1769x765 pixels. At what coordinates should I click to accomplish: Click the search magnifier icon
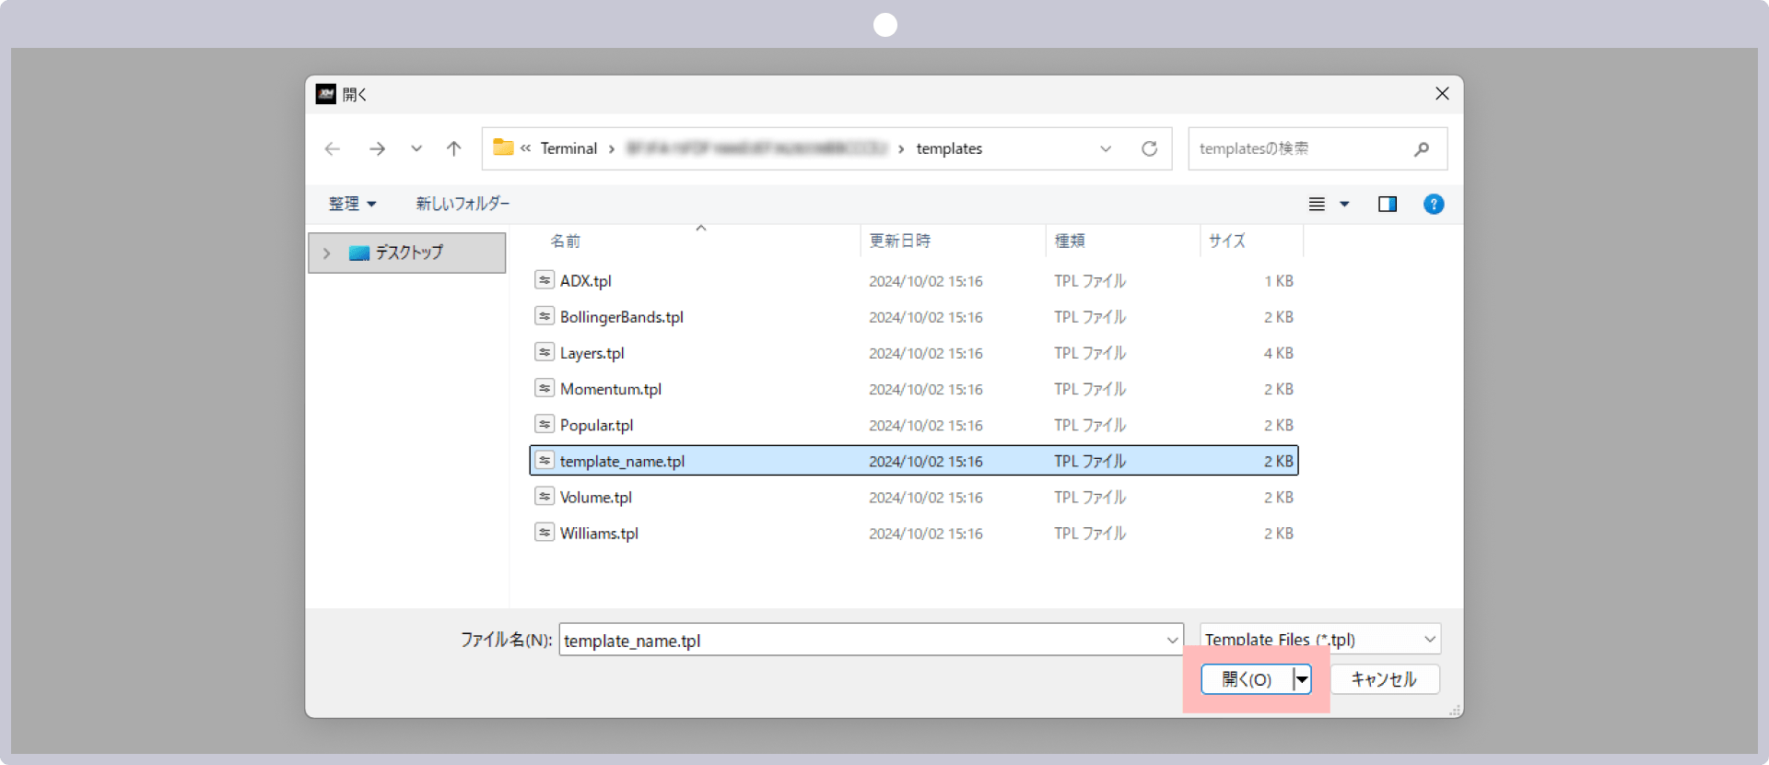(1422, 148)
